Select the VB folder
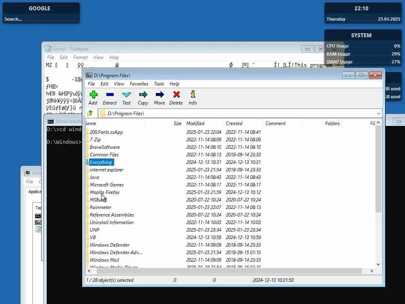405x304 pixels. (93, 237)
